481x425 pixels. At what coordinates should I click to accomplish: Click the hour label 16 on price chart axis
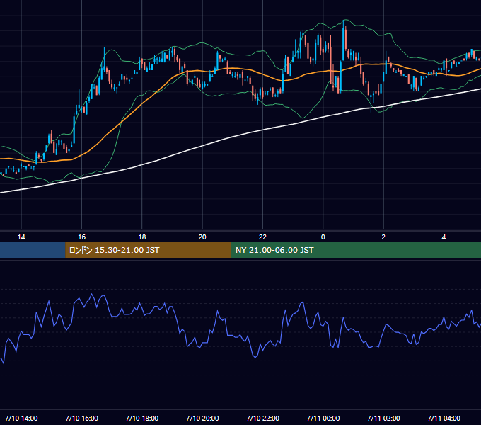pyautogui.click(x=81, y=237)
